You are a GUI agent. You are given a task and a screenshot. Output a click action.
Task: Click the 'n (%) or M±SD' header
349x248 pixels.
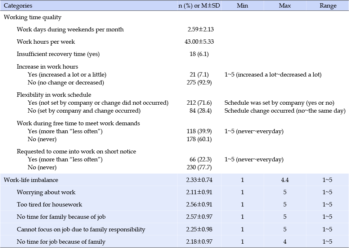click(199, 5)
